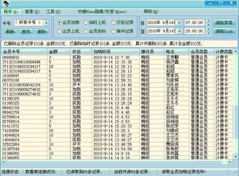Click the application icon in title bar
Screen dimensions: 239x176
(6, 4)
